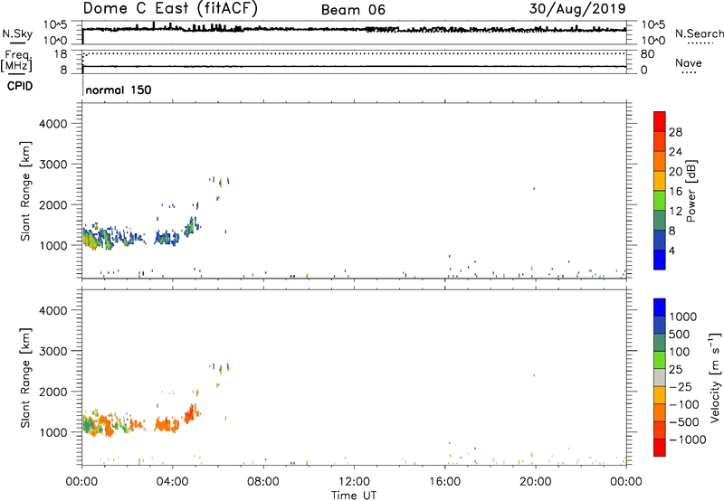Click the "80" Nave axis tick label
Image resolution: width=724 pixels, height=501 pixels.
pyautogui.click(x=647, y=54)
